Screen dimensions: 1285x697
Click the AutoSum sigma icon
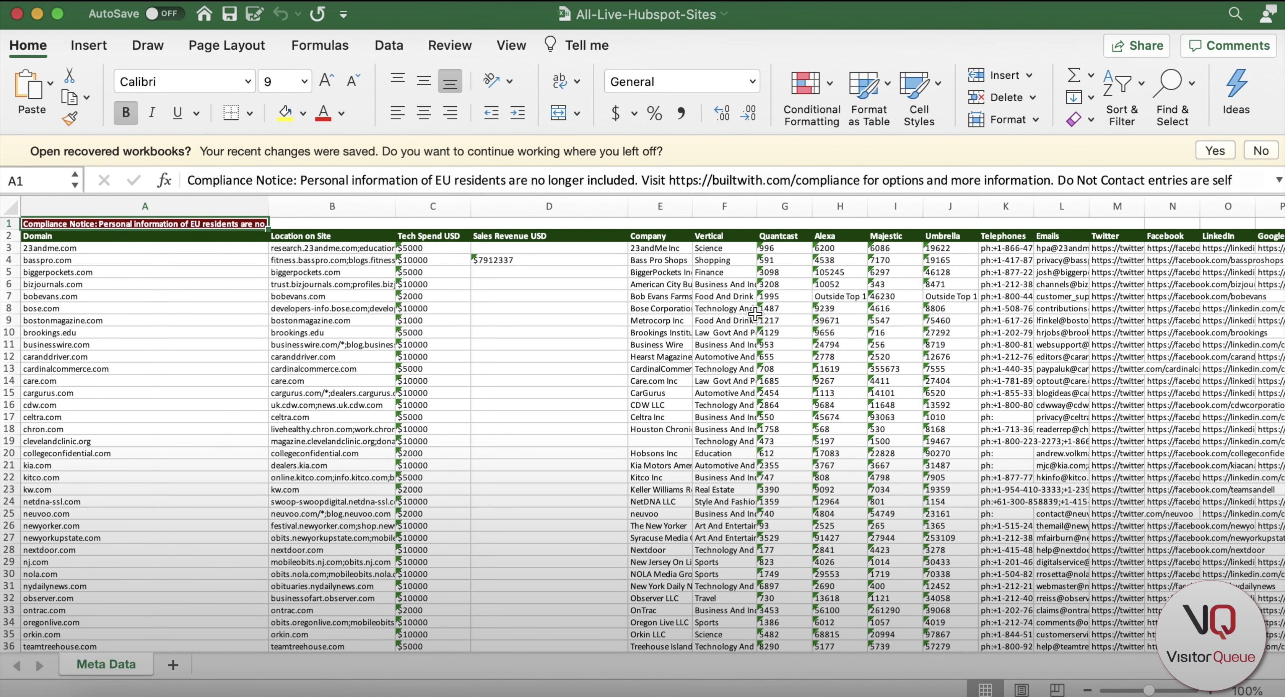[1074, 75]
